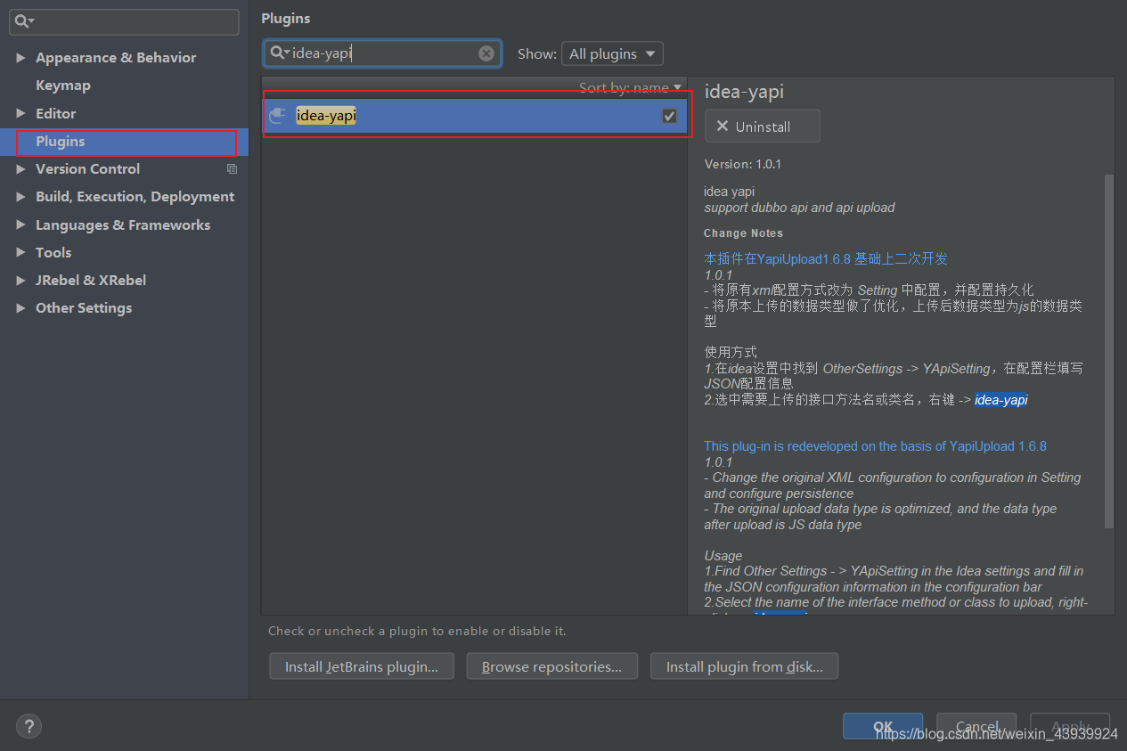Screen dimensions: 1127x751
Task: Expand Build, Execution, Deployment section
Action: coord(20,197)
